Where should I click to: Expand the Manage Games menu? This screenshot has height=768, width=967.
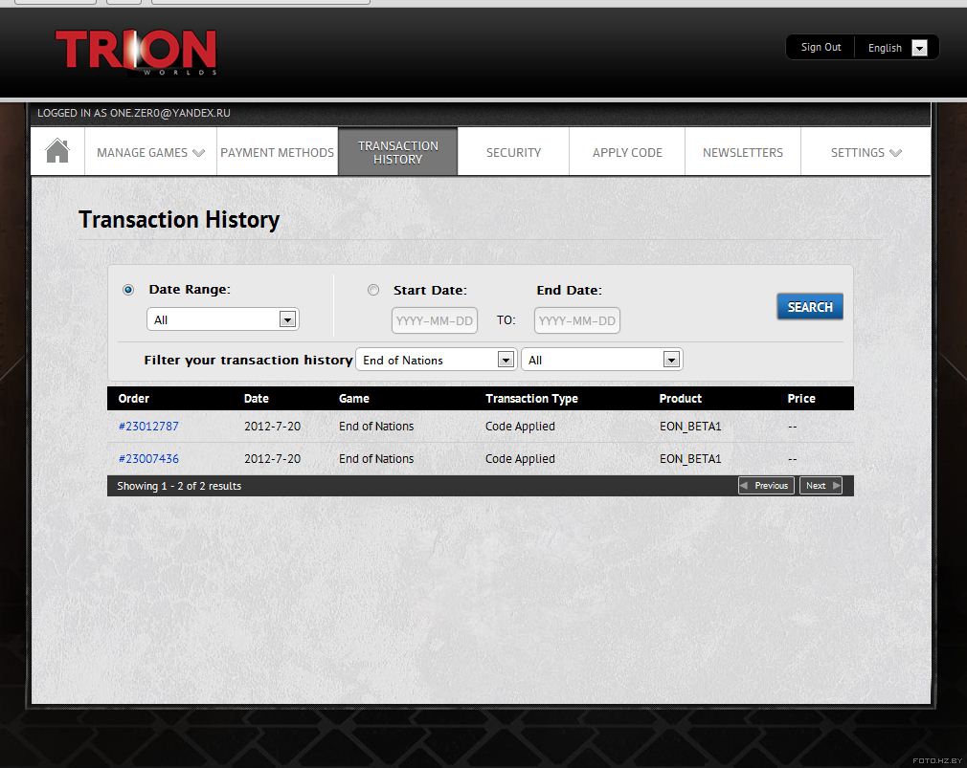click(x=150, y=153)
